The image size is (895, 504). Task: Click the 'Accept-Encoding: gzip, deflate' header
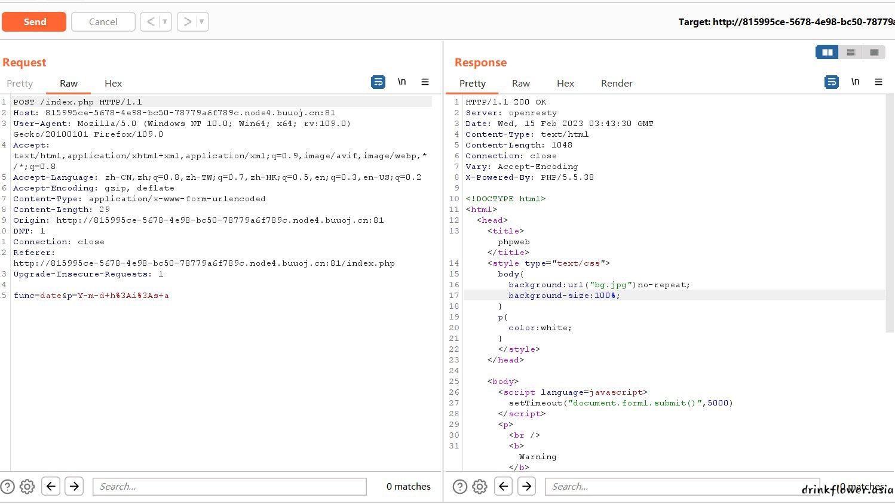94,188
